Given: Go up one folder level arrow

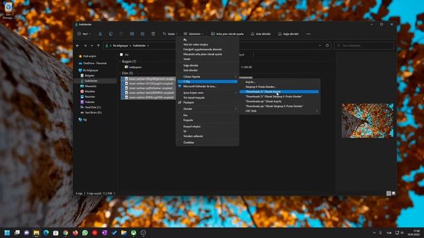Looking at the screenshot, I should 99,46.
